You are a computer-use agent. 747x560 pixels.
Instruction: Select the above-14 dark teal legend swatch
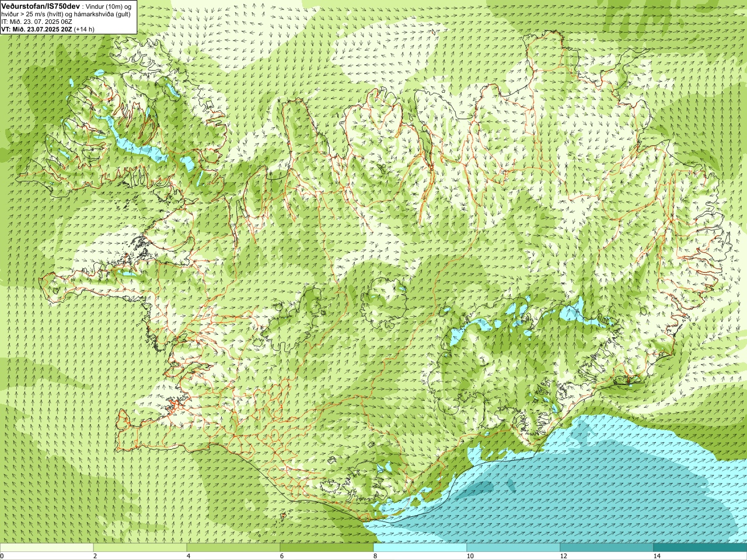(700, 548)
